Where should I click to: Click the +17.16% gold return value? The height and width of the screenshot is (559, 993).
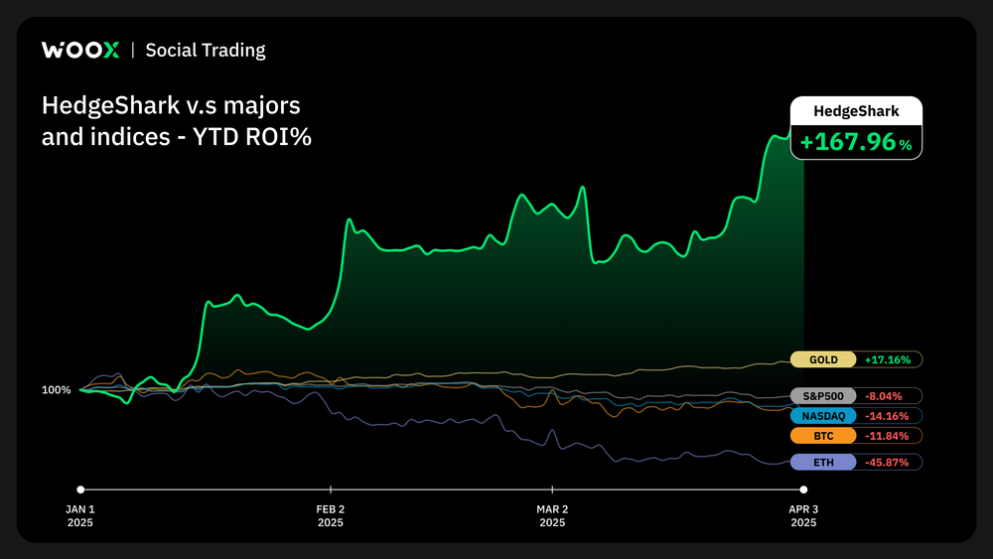tap(887, 359)
